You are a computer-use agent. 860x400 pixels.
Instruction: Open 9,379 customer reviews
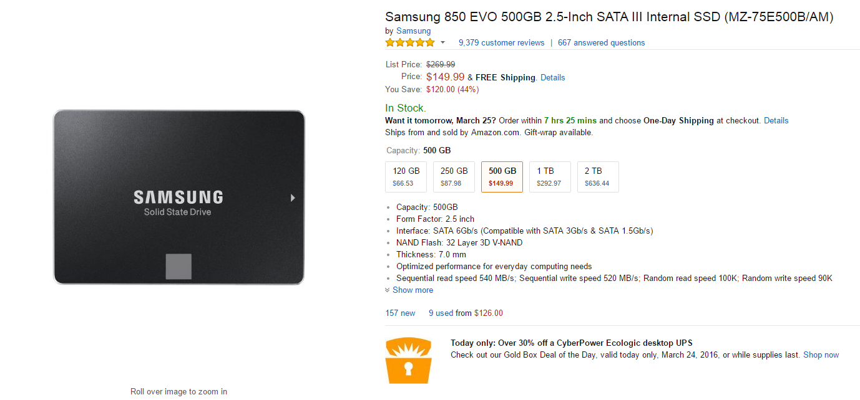501,43
